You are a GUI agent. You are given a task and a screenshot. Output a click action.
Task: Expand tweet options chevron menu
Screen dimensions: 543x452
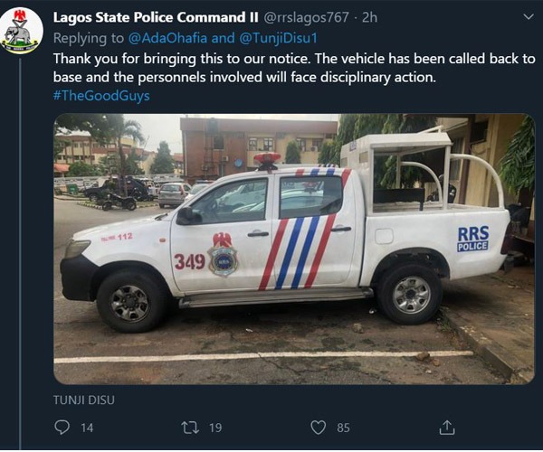tap(529, 16)
